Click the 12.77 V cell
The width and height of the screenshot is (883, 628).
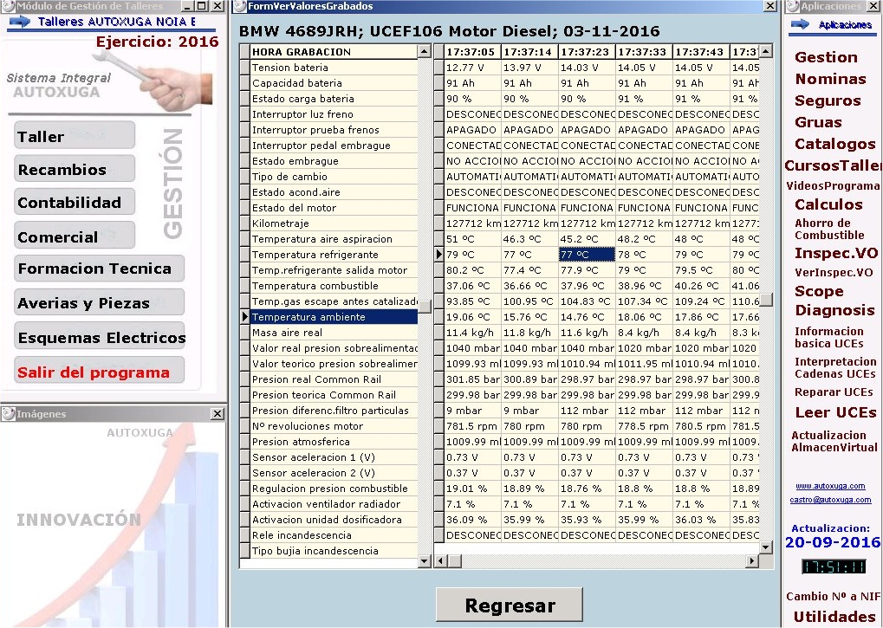[x=472, y=68]
